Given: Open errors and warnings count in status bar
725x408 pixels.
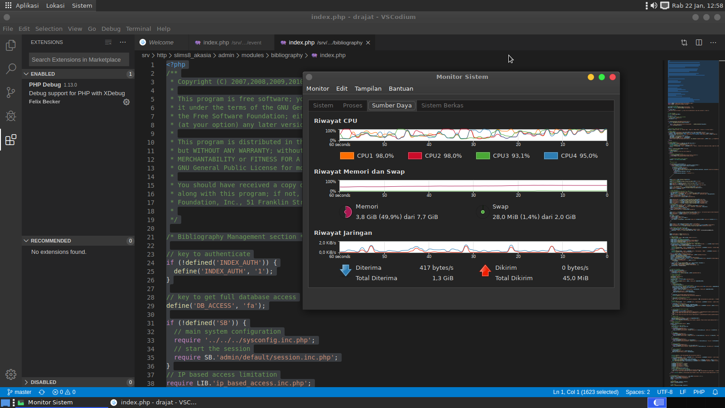Looking at the screenshot, I should click(64, 392).
